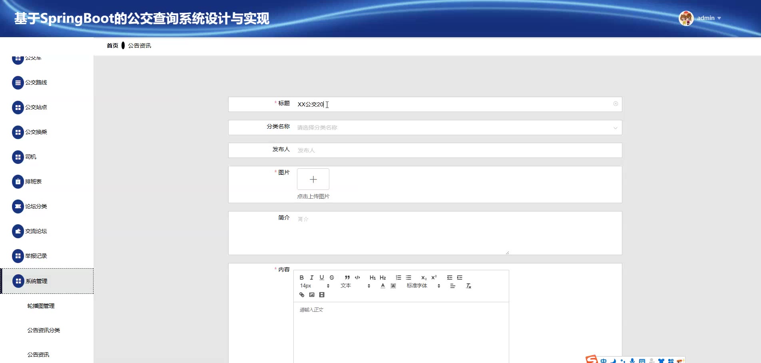
Task: Toggle the Sogou moon half/full-width icon
Action: pyautogui.click(x=613, y=361)
